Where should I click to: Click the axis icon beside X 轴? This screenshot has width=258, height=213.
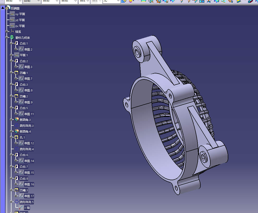click(21, 208)
